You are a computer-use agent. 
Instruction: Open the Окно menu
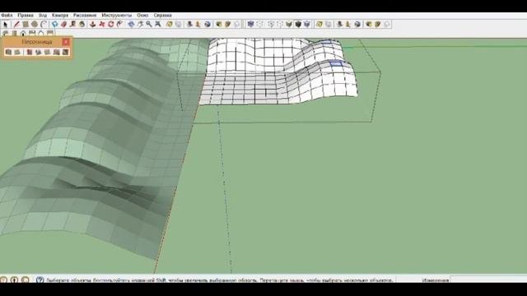(142, 16)
